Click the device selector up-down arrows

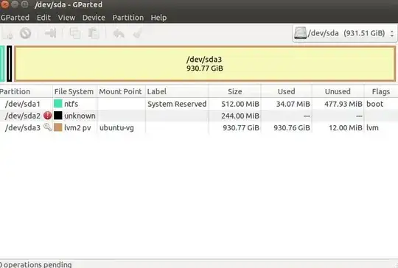392,33
